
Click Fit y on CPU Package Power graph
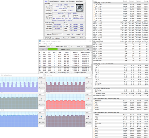tap(40, 88)
